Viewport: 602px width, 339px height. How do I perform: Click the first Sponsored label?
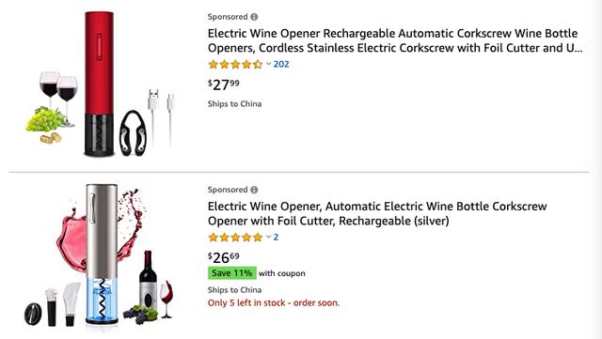click(x=228, y=17)
